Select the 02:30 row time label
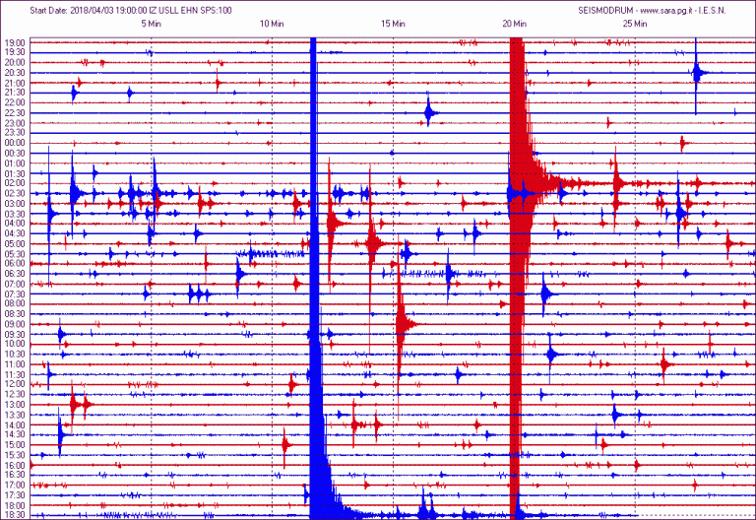Screen dimensions: 756x520 tap(15, 193)
